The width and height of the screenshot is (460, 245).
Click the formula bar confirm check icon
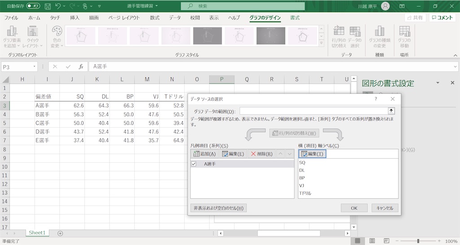68,67
